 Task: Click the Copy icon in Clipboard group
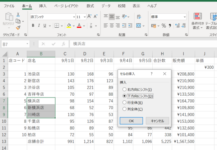point(18,21)
